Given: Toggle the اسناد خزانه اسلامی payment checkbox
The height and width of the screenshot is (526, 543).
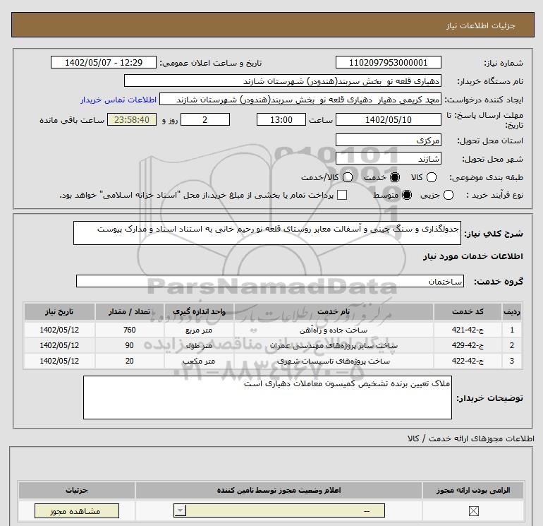Looking at the screenshot, I should pyautogui.click(x=342, y=195).
